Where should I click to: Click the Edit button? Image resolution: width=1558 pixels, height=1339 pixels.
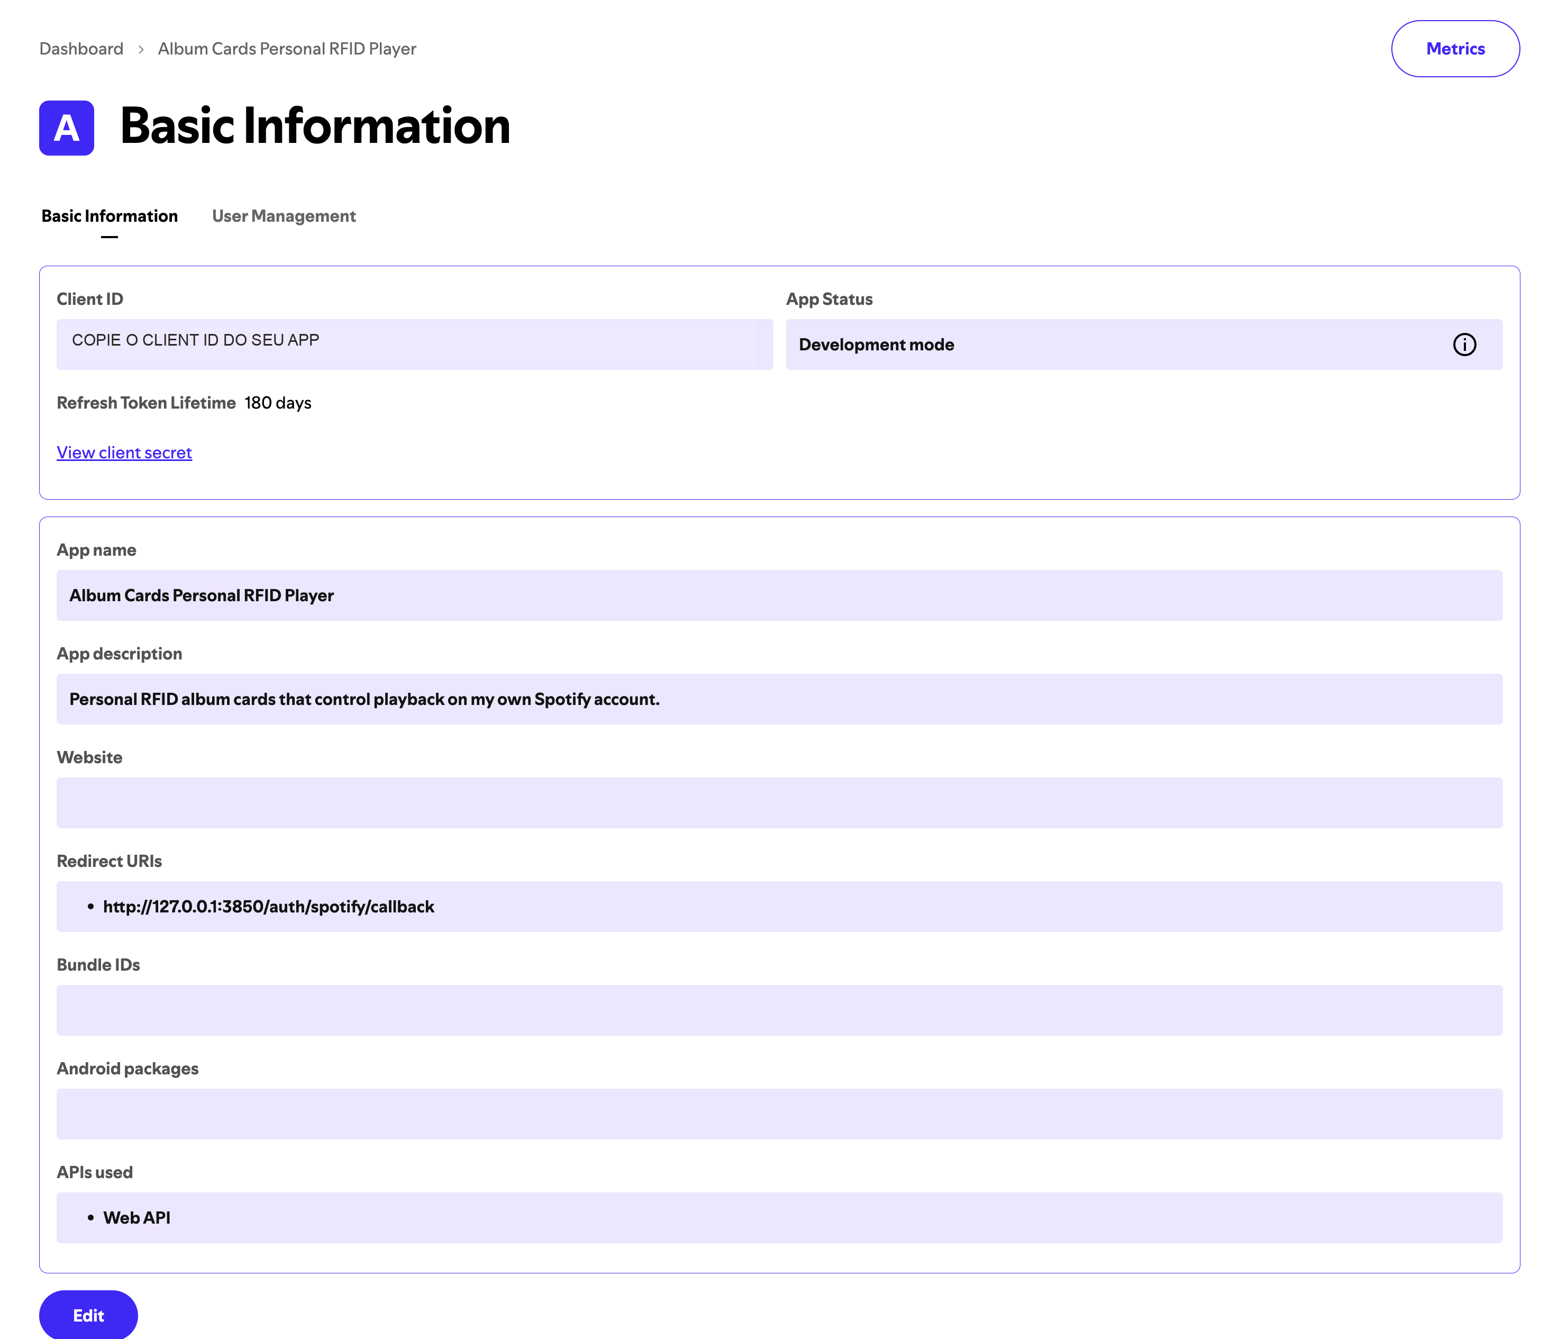(89, 1315)
